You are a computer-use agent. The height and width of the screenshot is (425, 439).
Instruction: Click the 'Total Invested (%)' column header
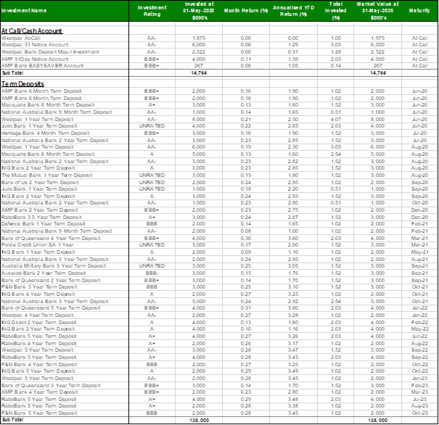pyautogui.click(x=336, y=11)
